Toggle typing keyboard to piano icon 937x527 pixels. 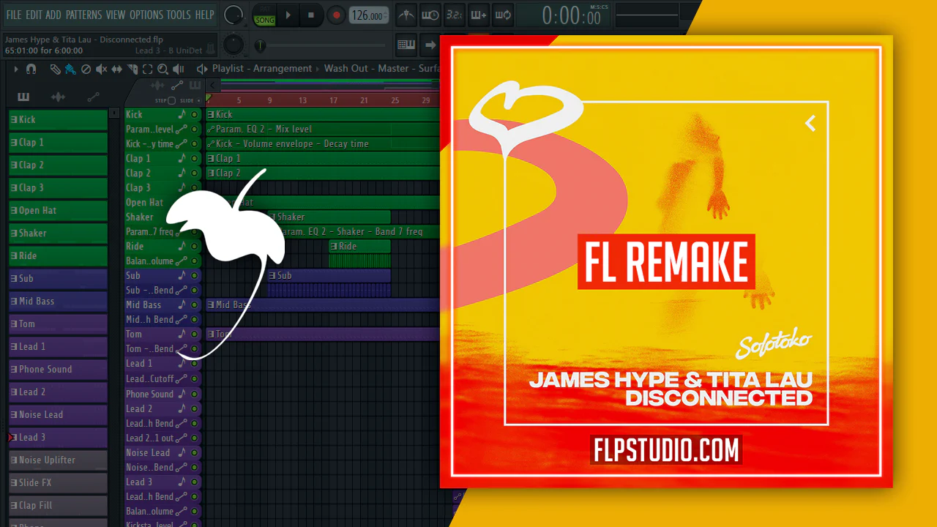tap(406, 45)
